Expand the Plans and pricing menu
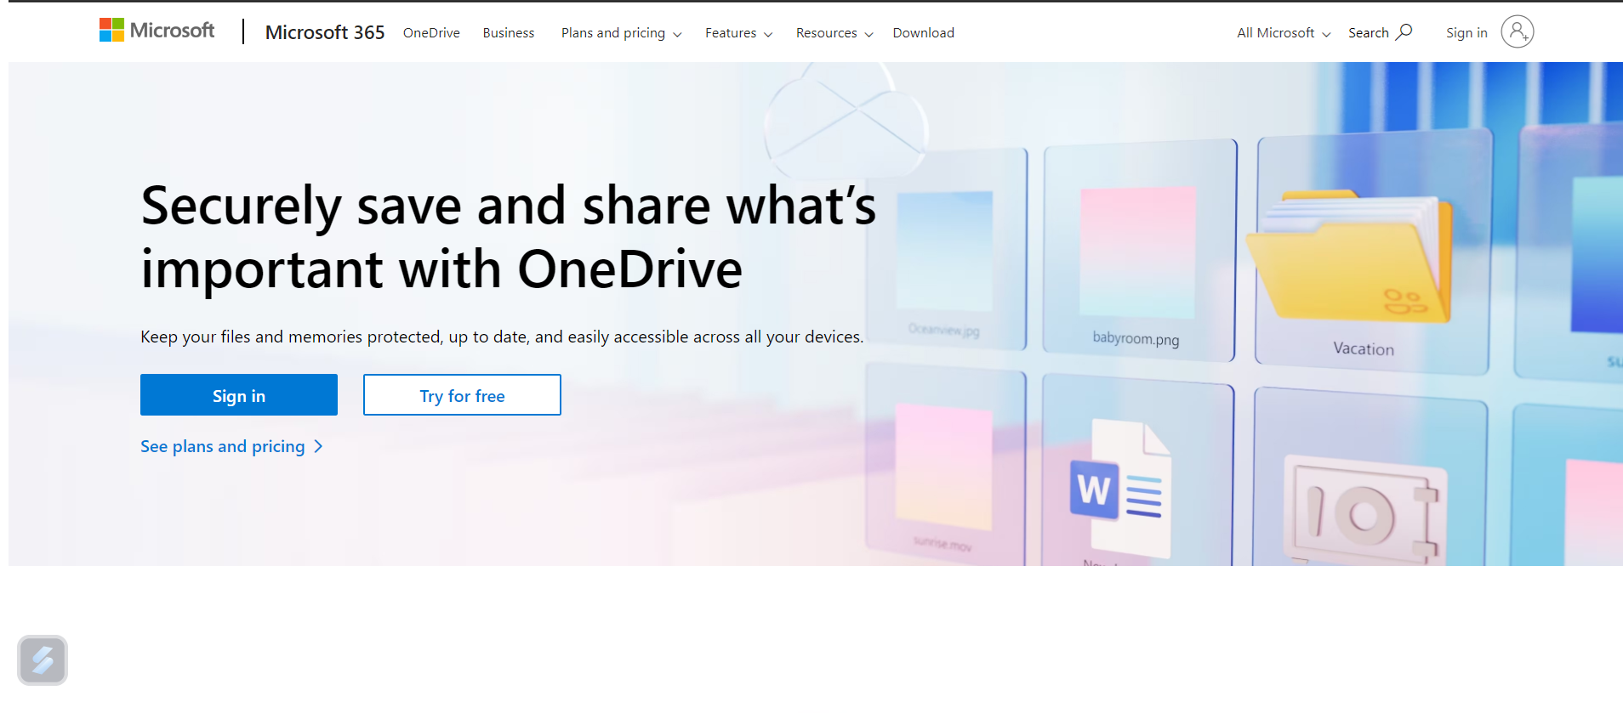 click(x=621, y=32)
